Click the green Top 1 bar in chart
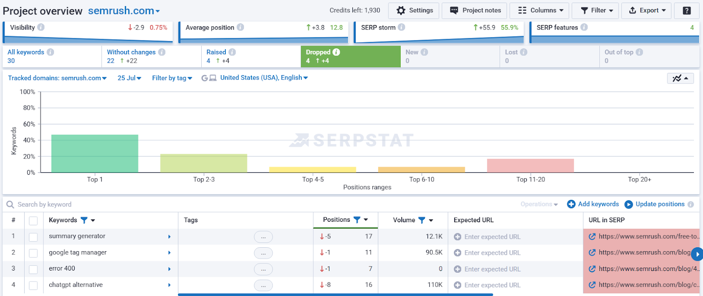 click(x=94, y=153)
